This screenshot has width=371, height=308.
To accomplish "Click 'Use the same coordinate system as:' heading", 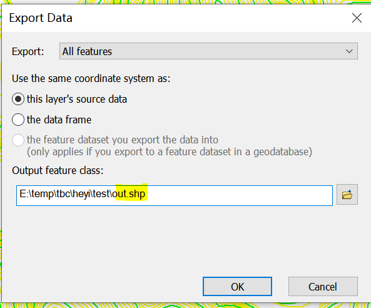I will pos(91,78).
